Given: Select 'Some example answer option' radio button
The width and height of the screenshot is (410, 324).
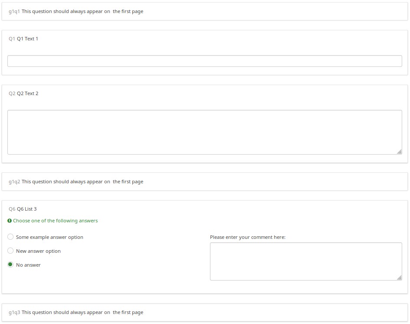Looking at the screenshot, I should point(11,237).
